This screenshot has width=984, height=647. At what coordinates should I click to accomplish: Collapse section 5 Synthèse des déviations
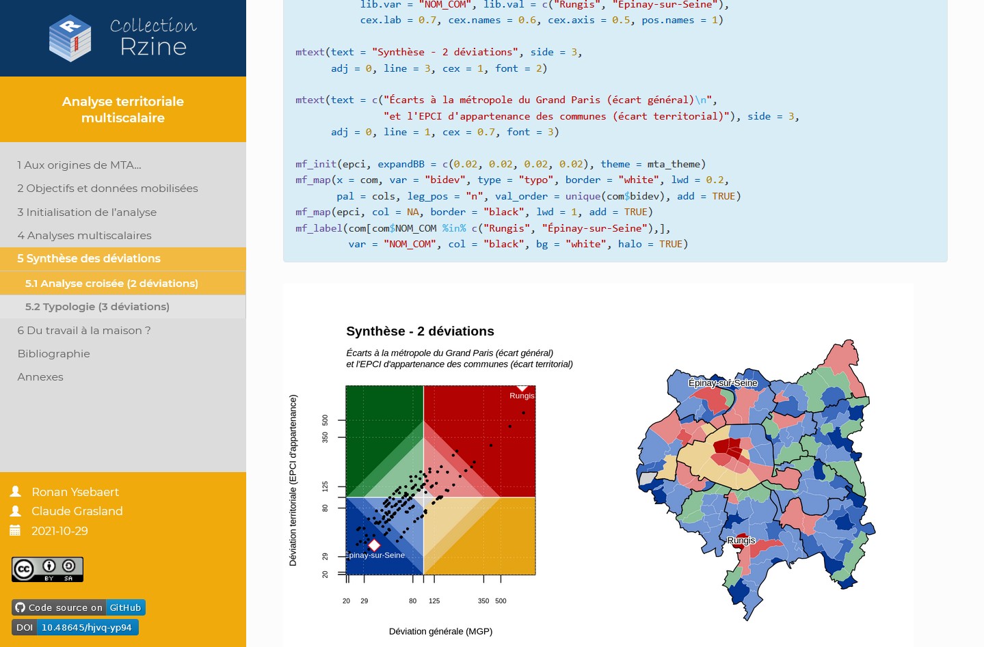pyautogui.click(x=89, y=258)
